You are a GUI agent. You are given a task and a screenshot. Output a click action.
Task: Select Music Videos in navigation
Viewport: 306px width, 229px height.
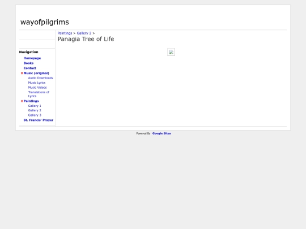tap(37, 88)
